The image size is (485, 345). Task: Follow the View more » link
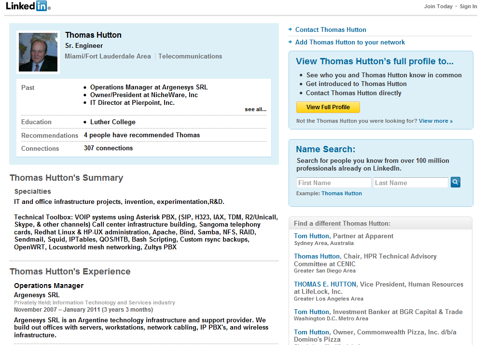tap(435, 121)
